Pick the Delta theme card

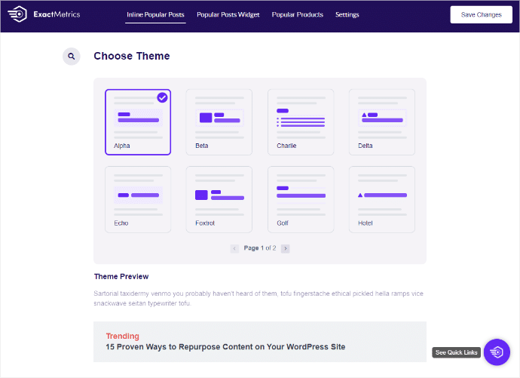pyautogui.click(x=381, y=122)
